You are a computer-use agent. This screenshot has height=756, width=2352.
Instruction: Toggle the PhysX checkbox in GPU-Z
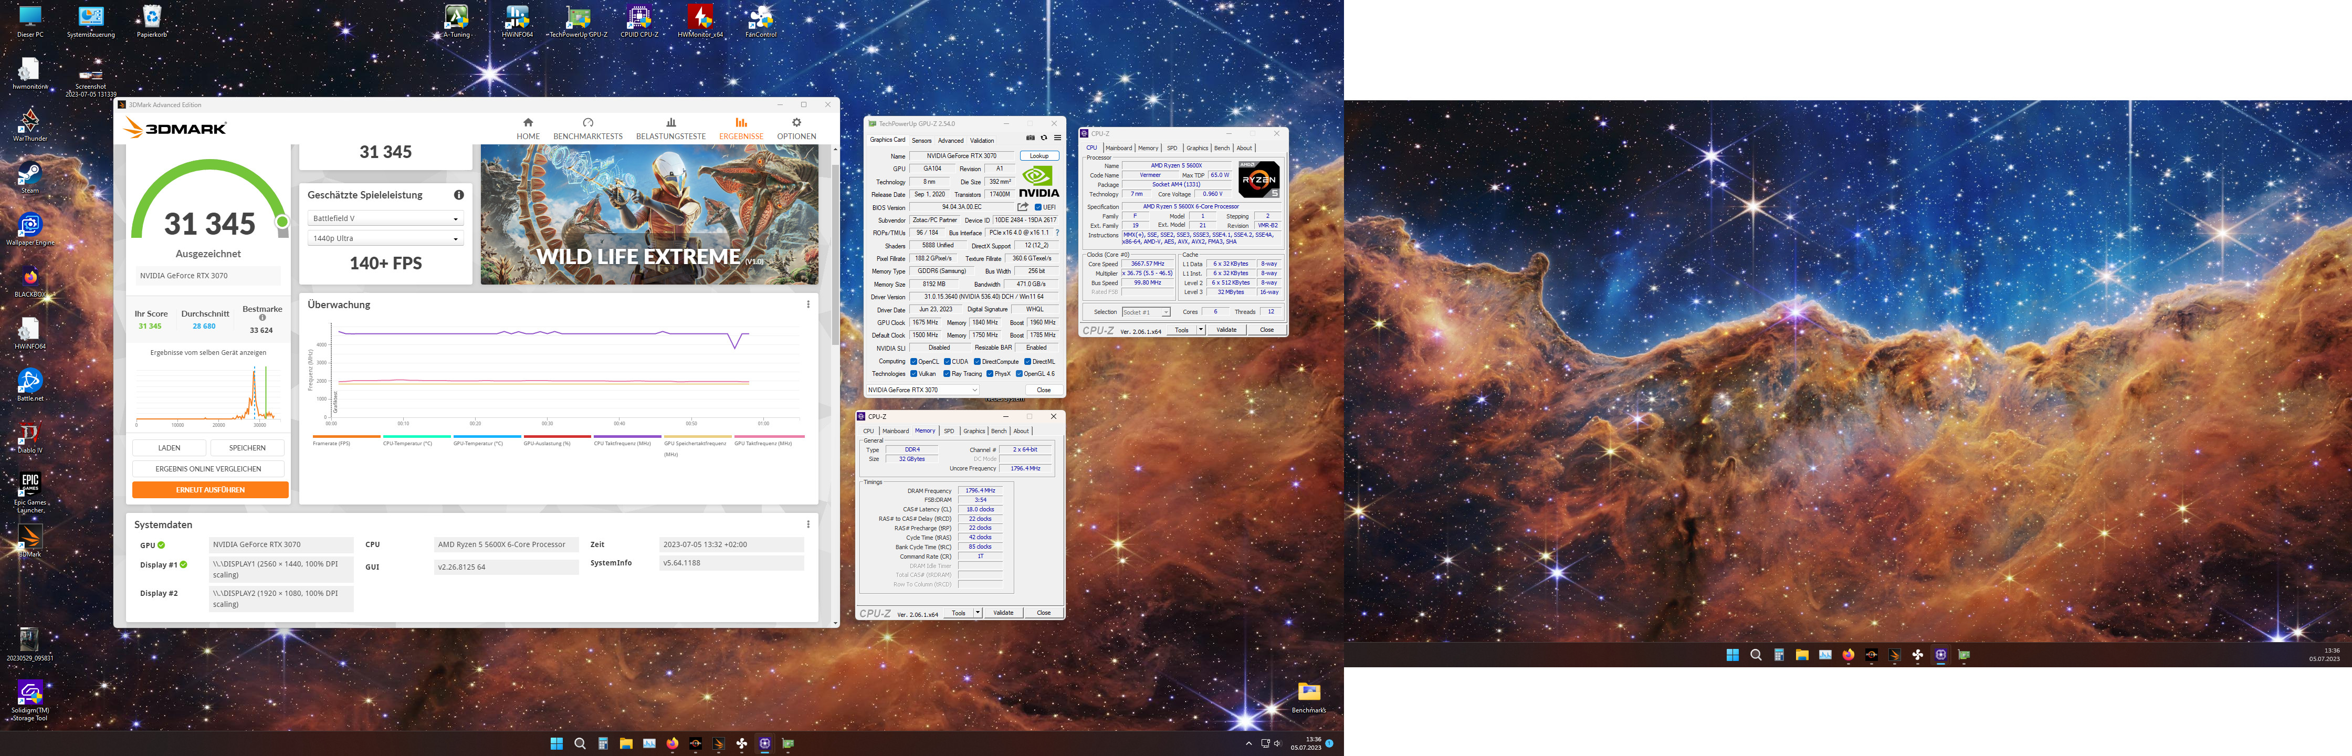pos(990,373)
